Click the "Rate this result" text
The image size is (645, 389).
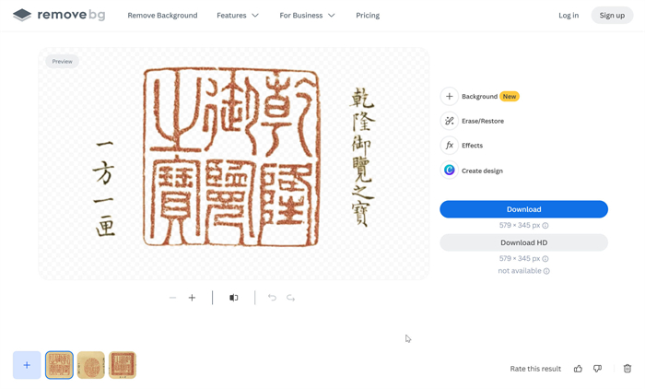pyautogui.click(x=535, y=369)
